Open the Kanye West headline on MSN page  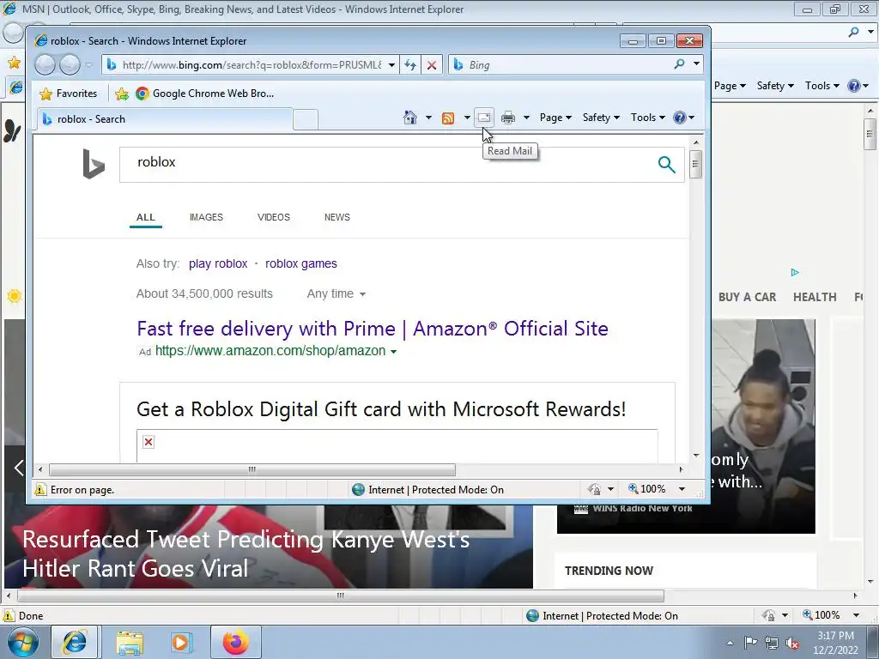pos(246,553)
